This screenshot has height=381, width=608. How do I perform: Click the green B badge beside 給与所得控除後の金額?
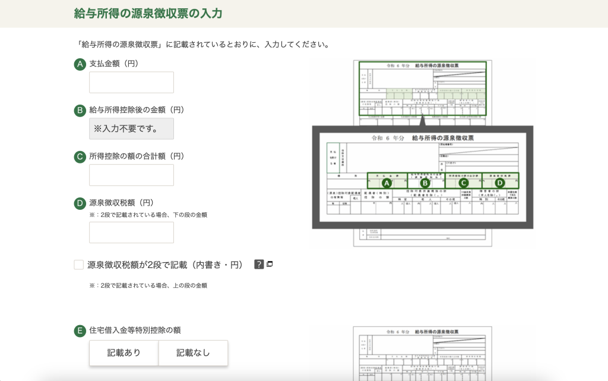pos(80,111)
